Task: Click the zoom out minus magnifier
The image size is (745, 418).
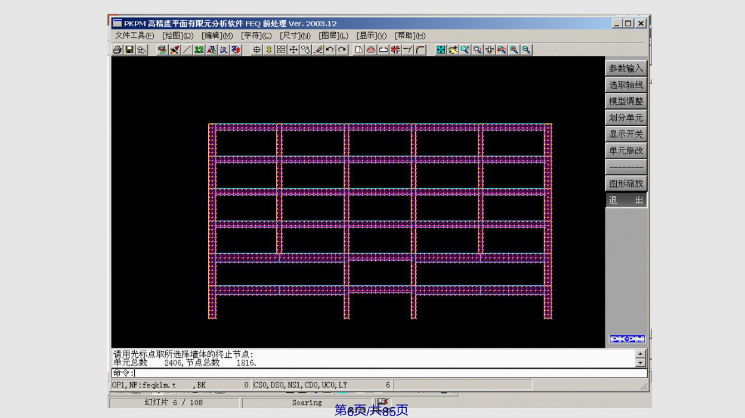Action: 527,50
